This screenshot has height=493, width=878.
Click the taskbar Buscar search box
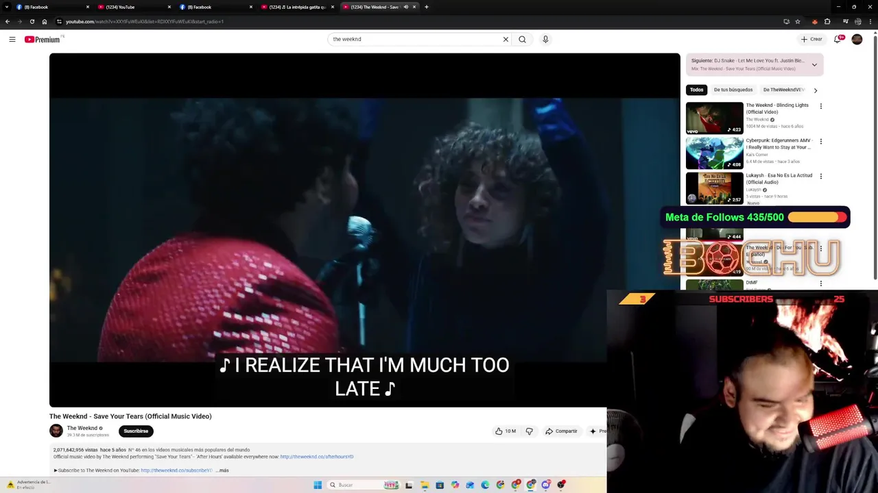click(x=364, y=485)
